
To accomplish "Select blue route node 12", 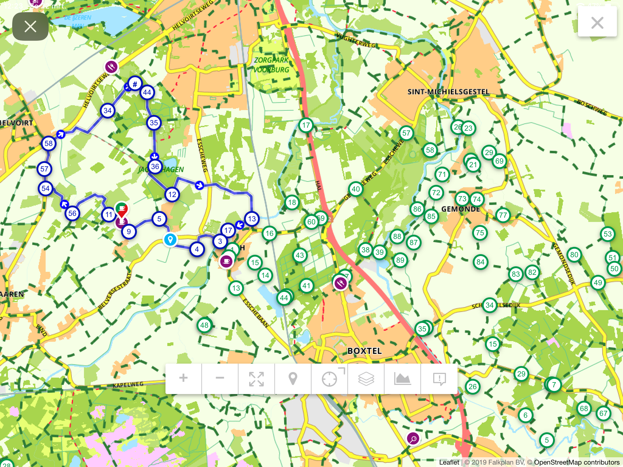I will click(172, 195).
